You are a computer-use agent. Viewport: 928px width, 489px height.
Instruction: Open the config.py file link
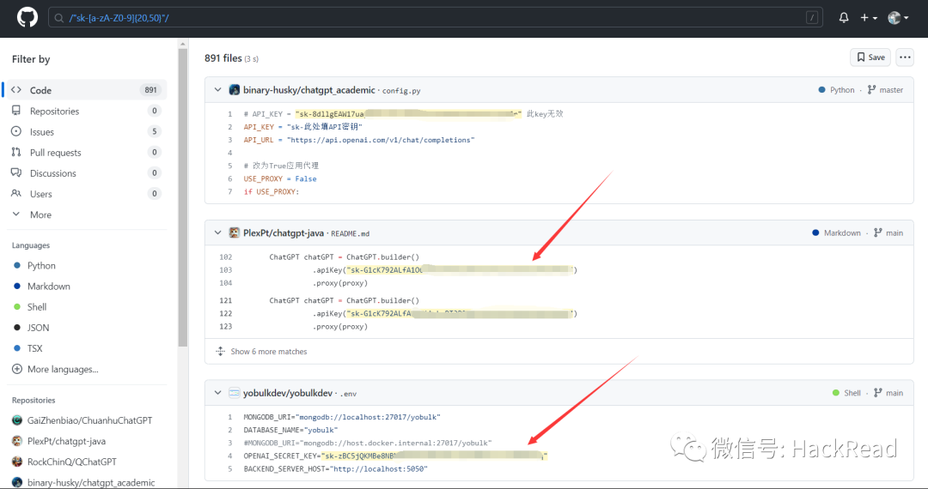[401, 90]
